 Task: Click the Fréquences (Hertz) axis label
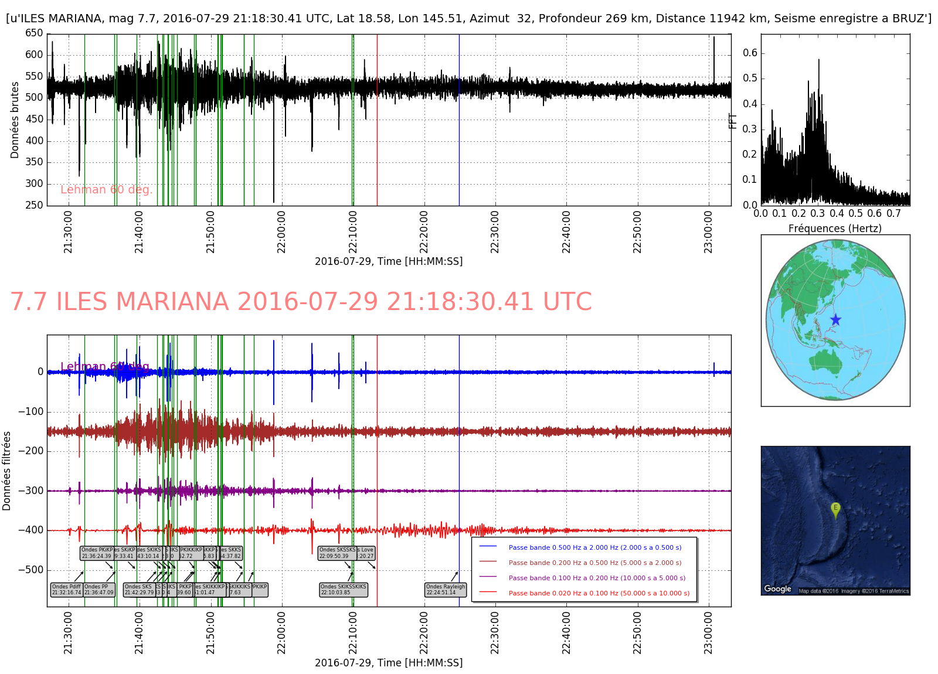click(835, 229)
